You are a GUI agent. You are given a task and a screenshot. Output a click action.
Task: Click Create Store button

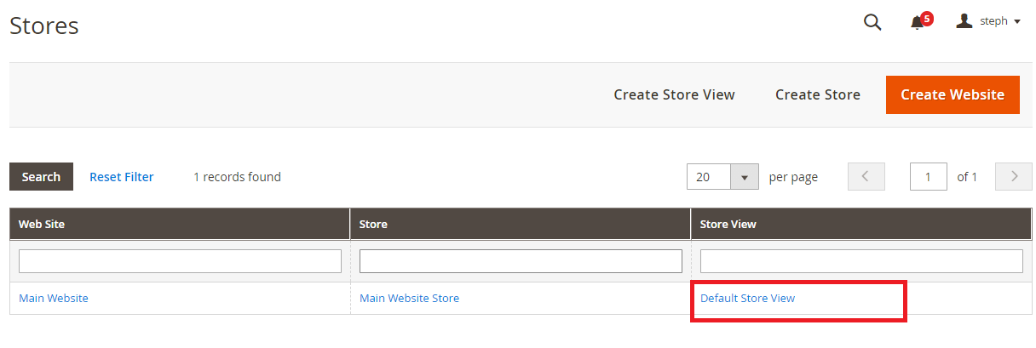(818, 94)
